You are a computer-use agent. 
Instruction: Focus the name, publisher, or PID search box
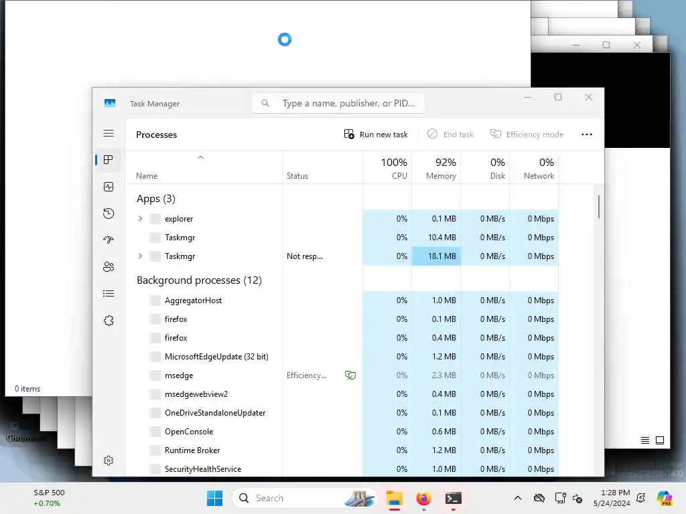click(x=338, y=103)
